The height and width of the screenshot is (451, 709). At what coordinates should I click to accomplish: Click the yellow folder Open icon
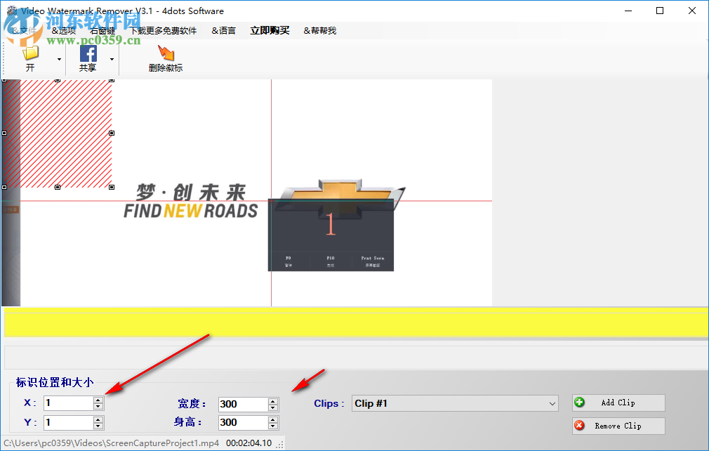tap(30, 53)
